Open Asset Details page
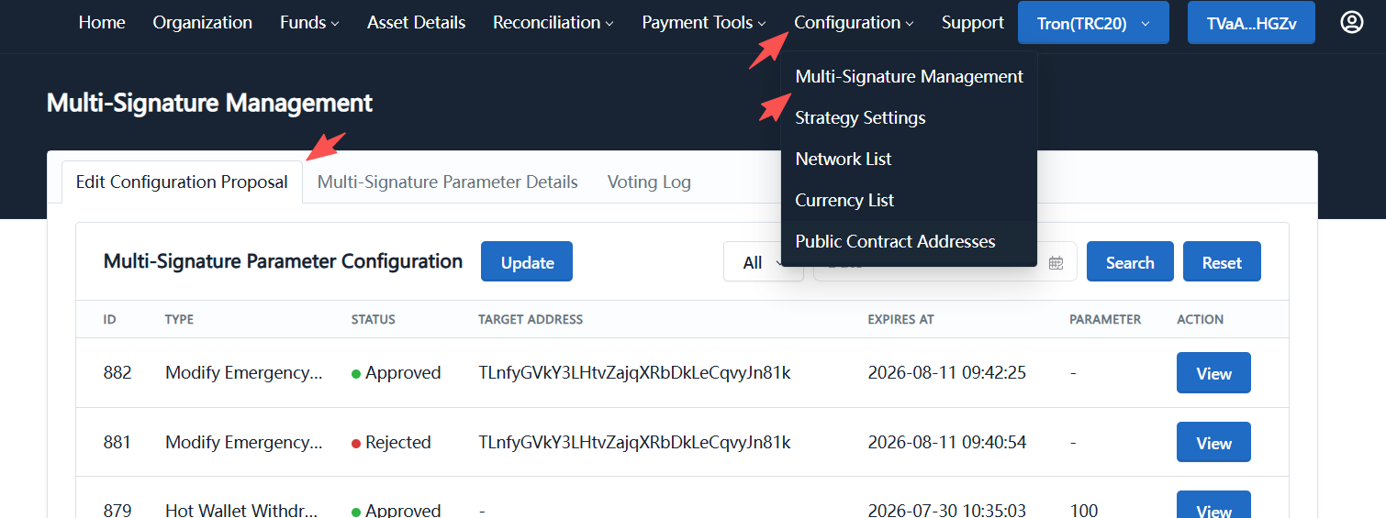Screen dimensions: 1386x518 pos(416,22)
